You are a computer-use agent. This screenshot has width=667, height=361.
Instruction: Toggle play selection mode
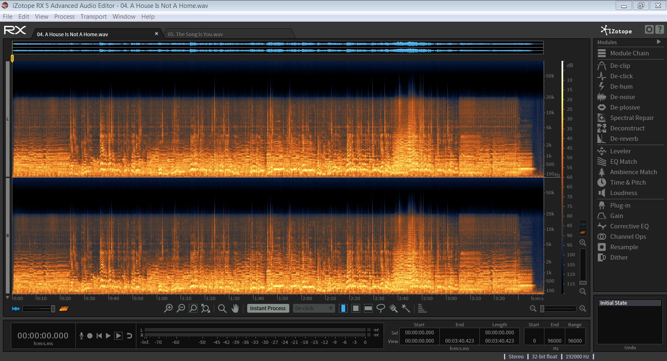[118, 336]
